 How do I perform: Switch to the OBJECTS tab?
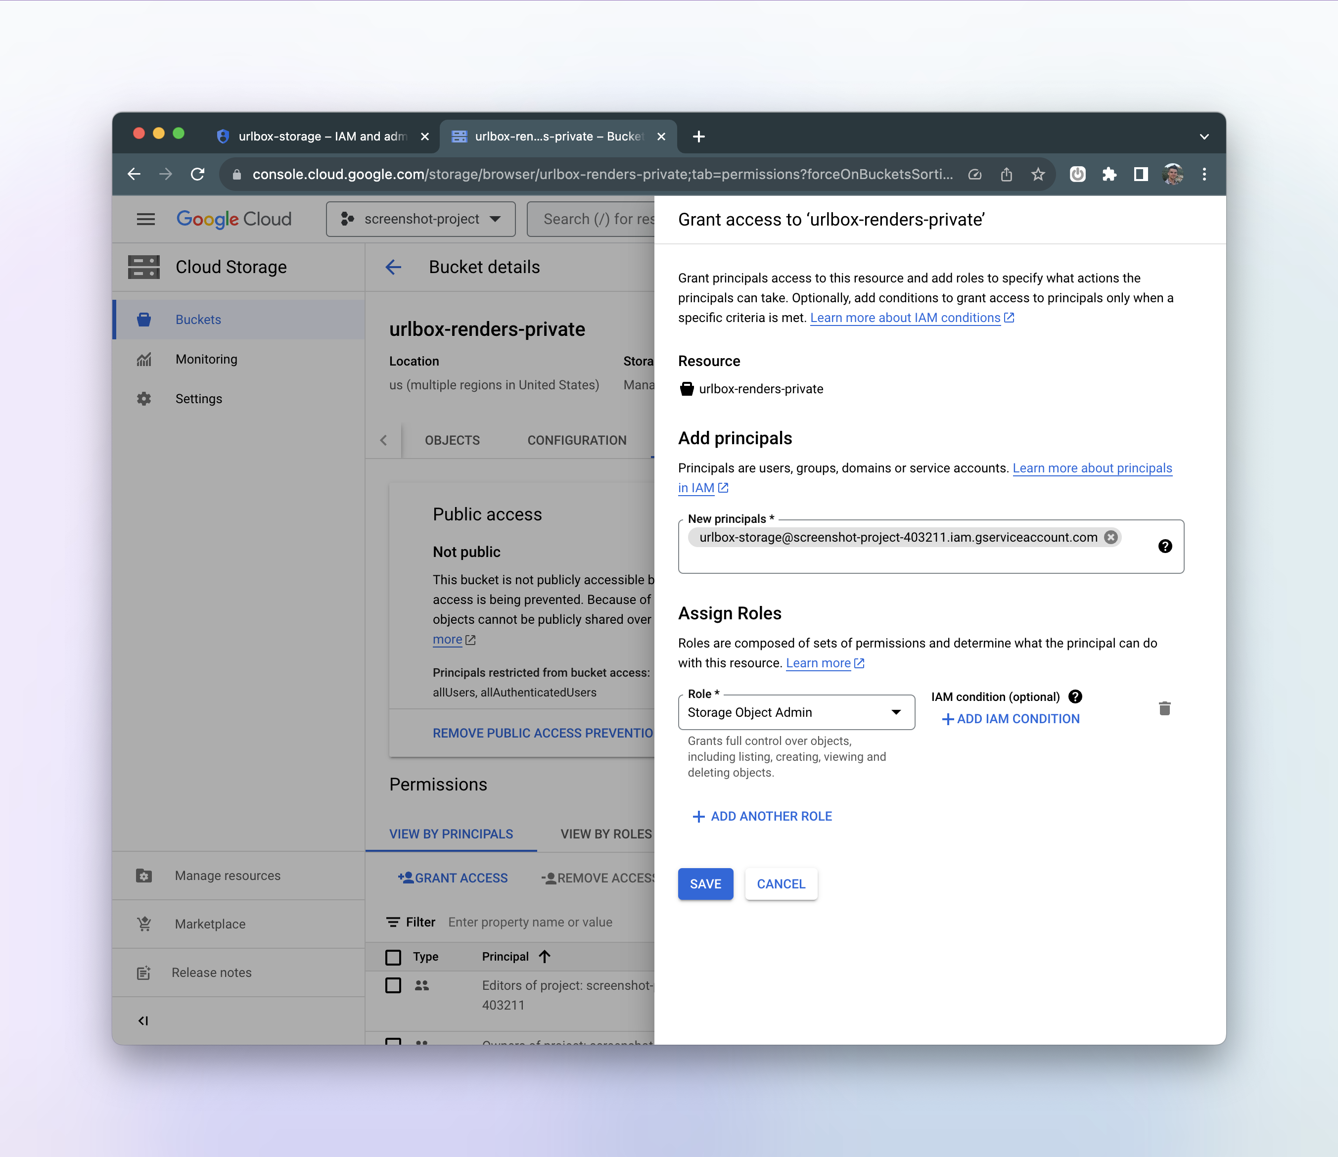point(452,440)
